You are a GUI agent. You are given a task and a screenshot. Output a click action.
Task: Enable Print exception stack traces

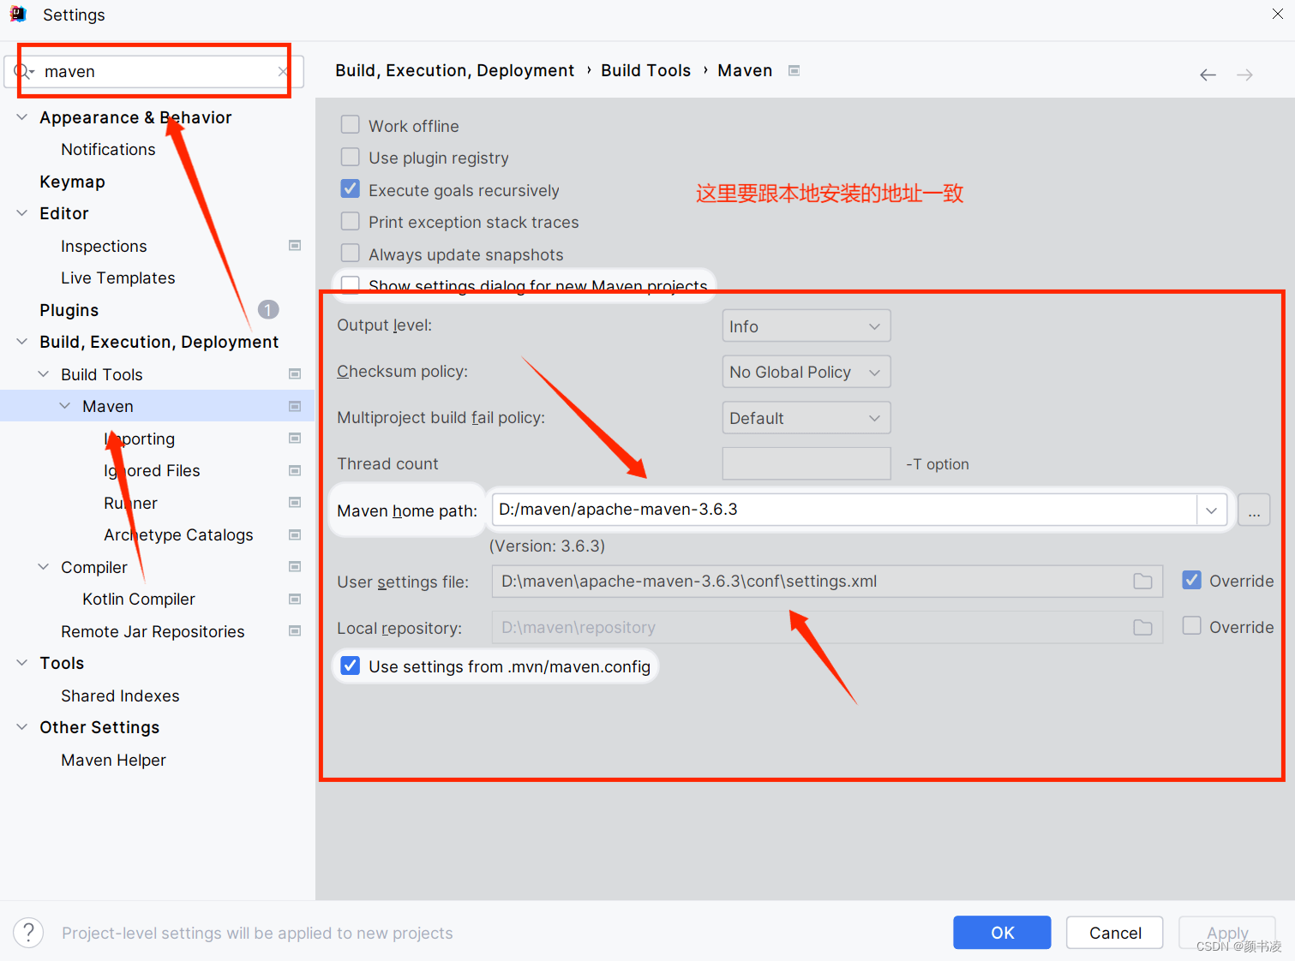pos(350,222)
